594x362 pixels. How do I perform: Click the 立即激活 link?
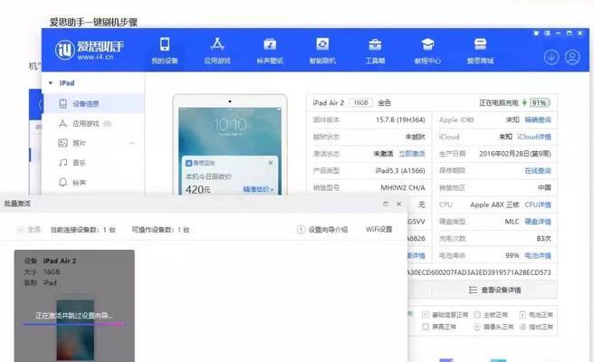coord(412,154)
